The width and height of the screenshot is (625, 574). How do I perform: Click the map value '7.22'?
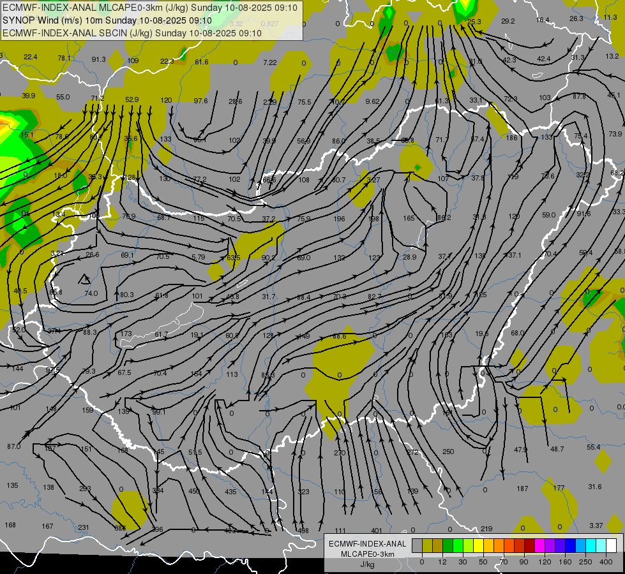coord(270,63)
